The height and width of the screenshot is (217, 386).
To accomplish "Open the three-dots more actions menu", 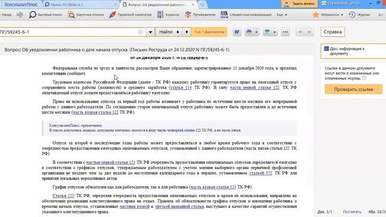I will pos(285,32).
